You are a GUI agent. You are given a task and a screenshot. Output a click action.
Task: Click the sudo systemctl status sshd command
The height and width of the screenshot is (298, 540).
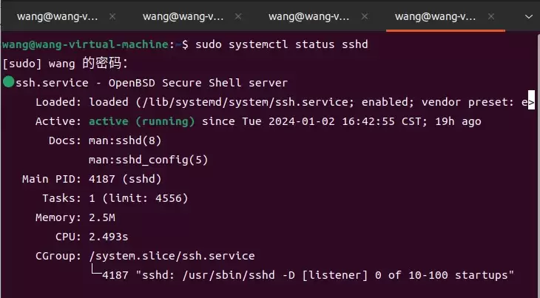pos(282,44)
